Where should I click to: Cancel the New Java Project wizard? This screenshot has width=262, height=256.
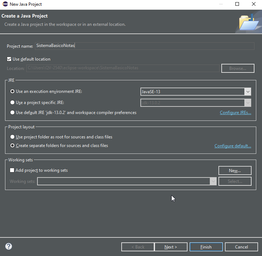pyautogui.click(x=241, y=247)
